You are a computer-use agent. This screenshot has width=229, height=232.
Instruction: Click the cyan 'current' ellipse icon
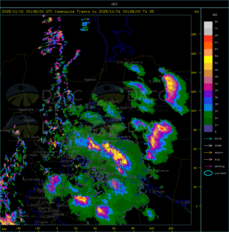click(208, 173)
